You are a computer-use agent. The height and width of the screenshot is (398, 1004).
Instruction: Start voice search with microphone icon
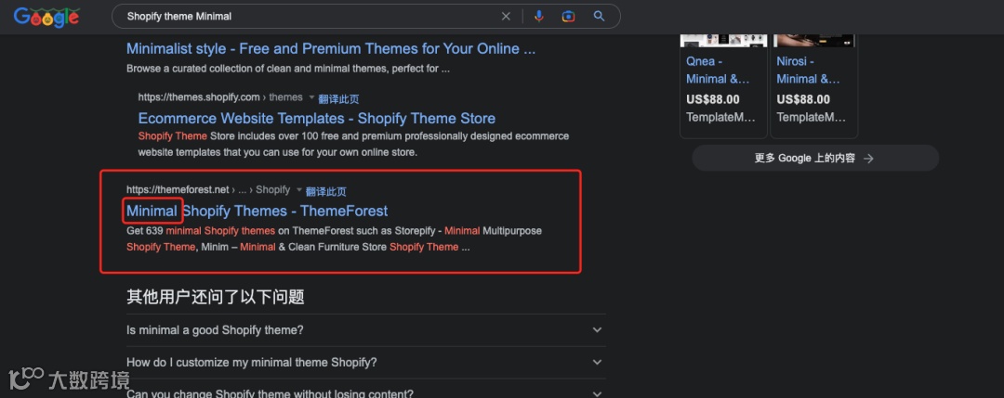tap(539, 17)
